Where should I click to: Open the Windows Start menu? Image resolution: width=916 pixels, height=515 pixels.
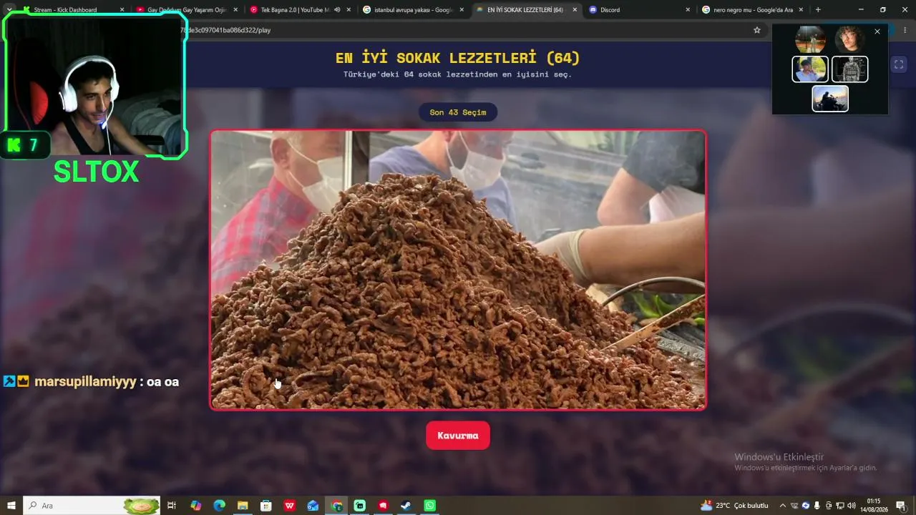[x=11, y=506]
